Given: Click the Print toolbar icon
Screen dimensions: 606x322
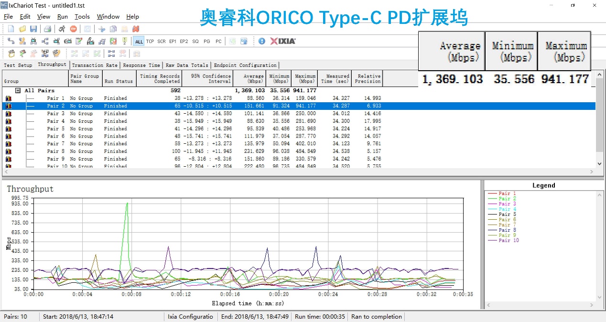Looking at the screenshot, I should [x=48, y=29].
